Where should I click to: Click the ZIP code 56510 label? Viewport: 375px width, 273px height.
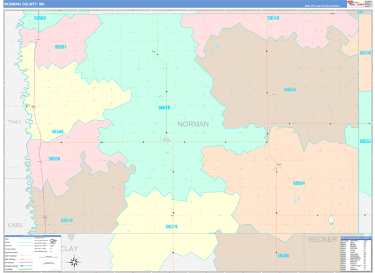164,108
